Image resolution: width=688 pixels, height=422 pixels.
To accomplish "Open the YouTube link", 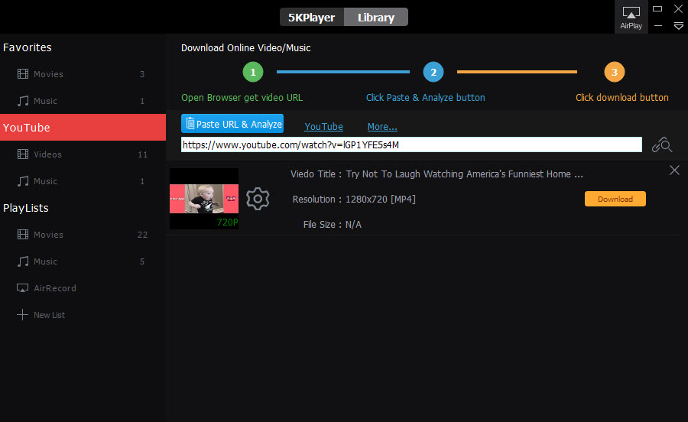I will [324, 127].
